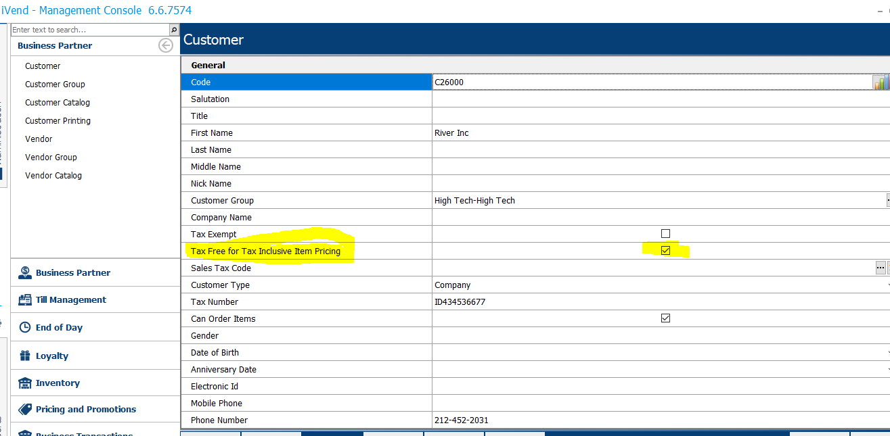Open Inventory warehouse icon

pyautogui.click(x=25, y=383)
